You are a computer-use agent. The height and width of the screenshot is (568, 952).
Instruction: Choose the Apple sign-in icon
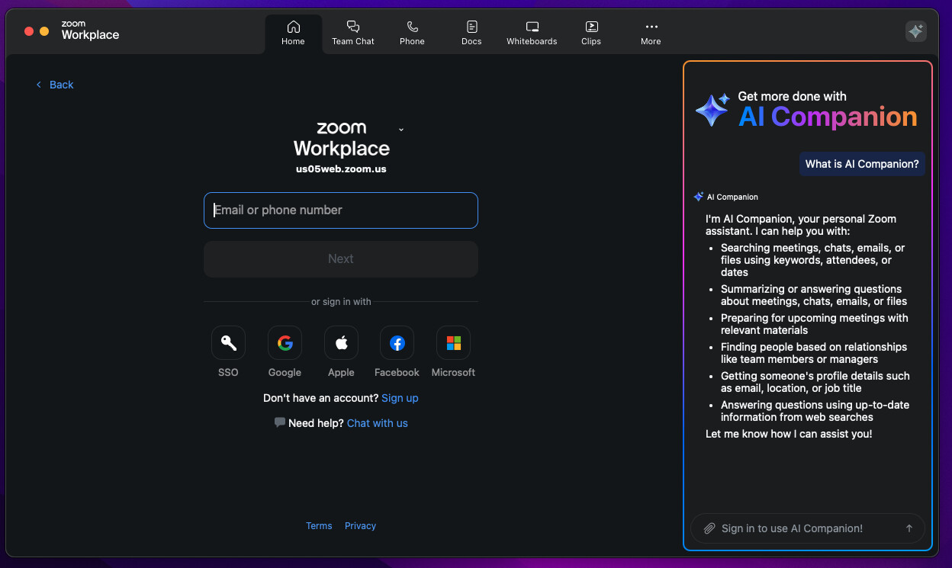tap(341, 343)
